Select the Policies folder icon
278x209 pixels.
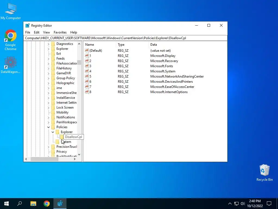(x=53, y=127)
